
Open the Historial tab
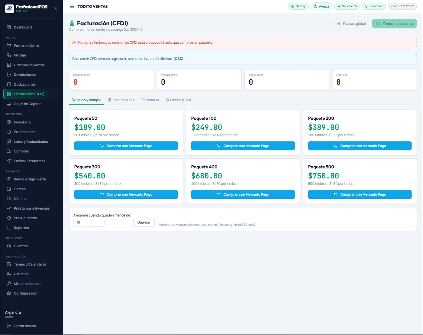(150, 100)
